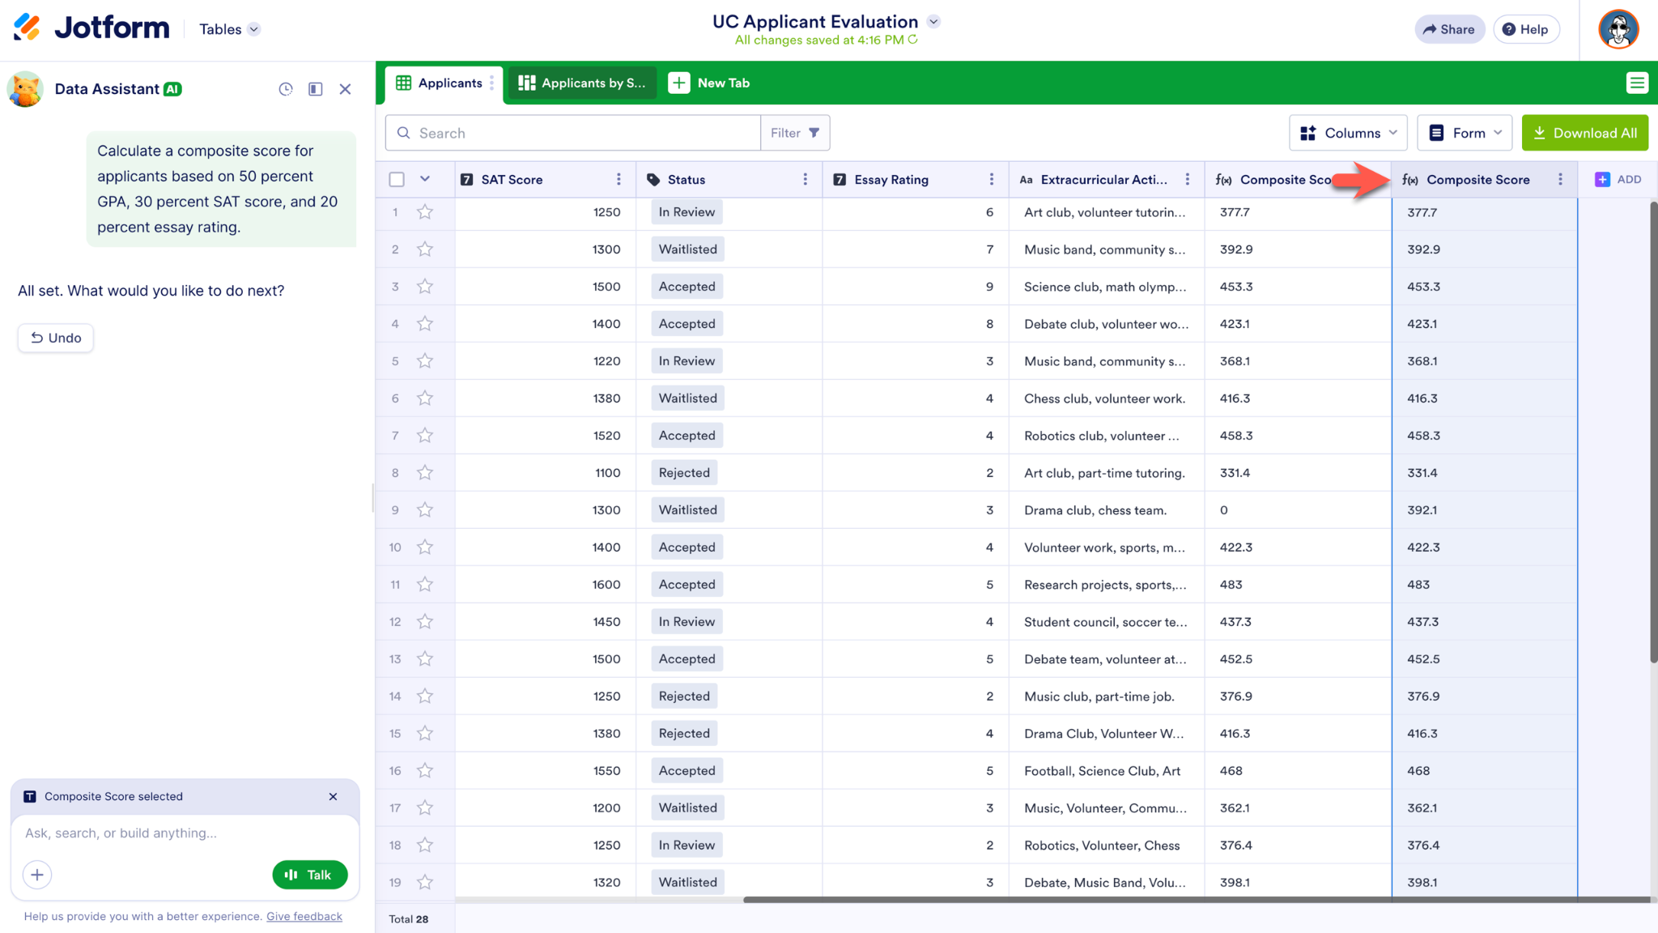The height and width of the screenshot is (933, 1658).
Task: Focus the table Search field
Action: (573, 133)
